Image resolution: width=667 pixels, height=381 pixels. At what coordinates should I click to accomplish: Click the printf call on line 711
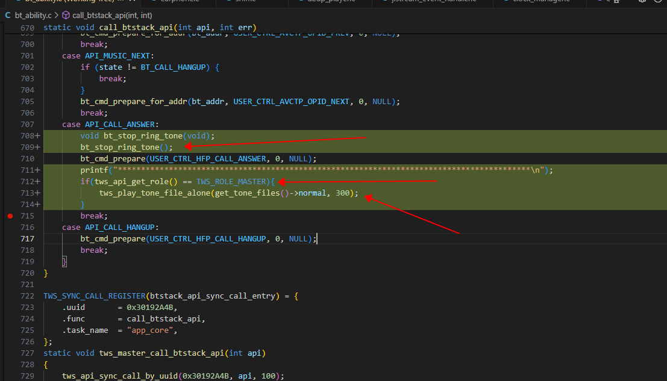click(95, 170)
